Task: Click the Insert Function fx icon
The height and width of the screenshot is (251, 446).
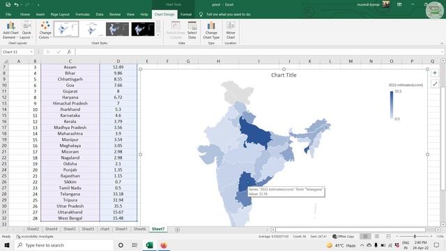Action: coord(69,52)
